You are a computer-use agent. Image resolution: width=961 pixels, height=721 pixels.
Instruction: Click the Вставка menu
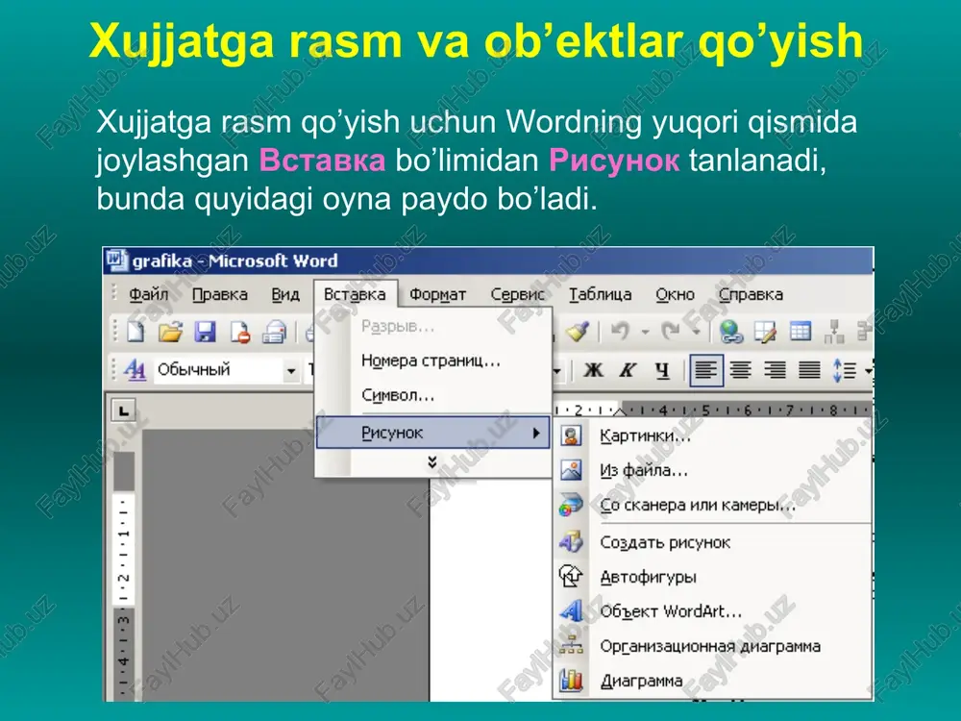pyautogui.click(x=355, y=294)
